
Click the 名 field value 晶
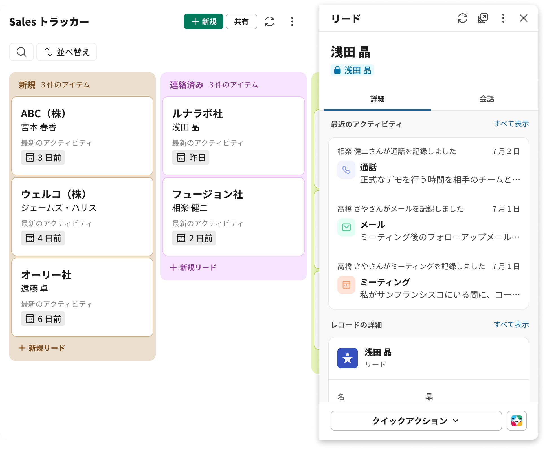(429, 397)
